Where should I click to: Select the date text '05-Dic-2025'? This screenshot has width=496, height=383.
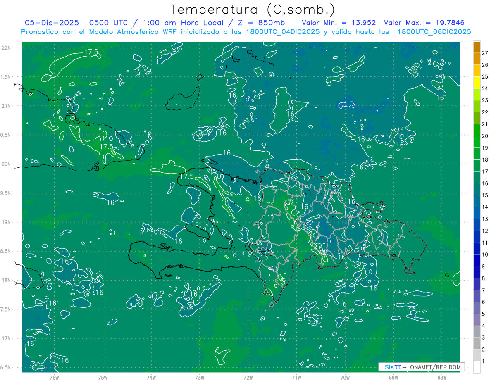(x=52, y=23)
